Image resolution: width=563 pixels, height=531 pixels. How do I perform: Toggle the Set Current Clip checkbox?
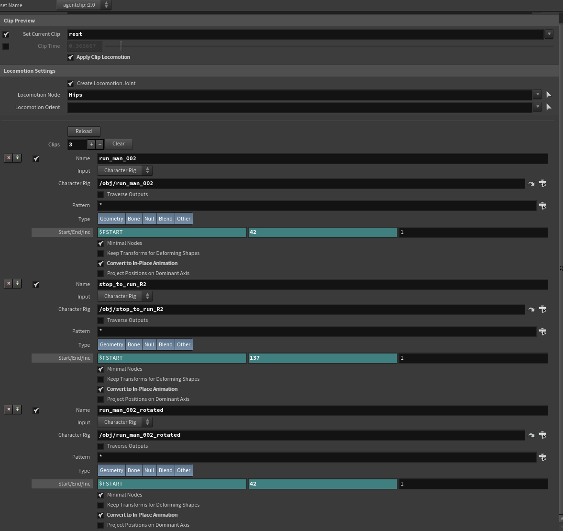click(x=6, y=34)
